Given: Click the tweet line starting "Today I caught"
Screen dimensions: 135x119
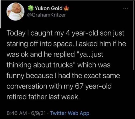Looking at the screenshot, I should coord(65,33).
